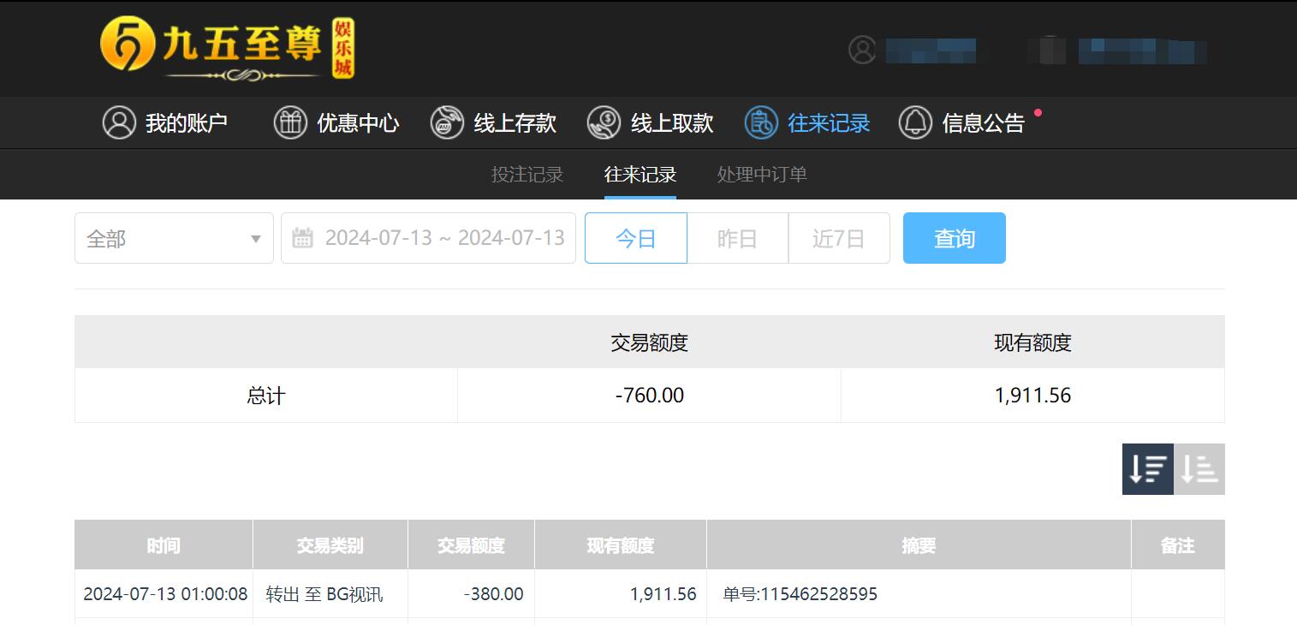Open the 我的账户 account icon
This screenshot has height=625, width=1297.
pos(119,122)
